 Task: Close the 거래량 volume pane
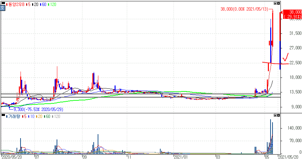(278, 115)
